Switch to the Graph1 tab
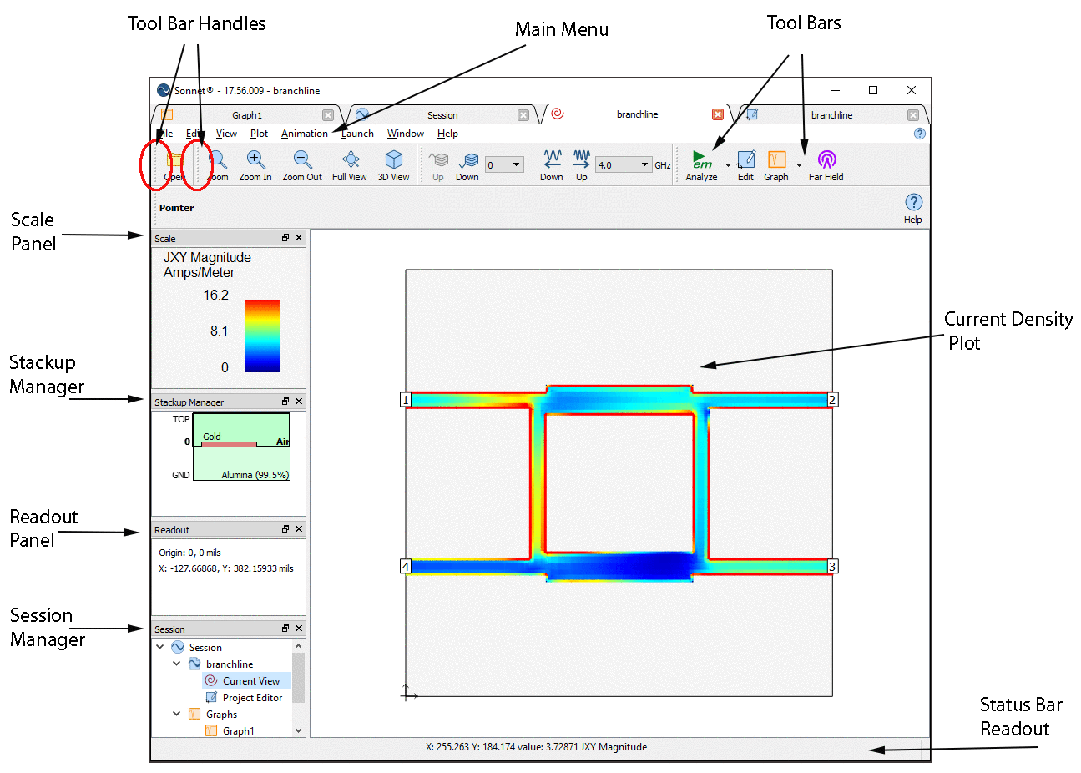 (247, 115)
